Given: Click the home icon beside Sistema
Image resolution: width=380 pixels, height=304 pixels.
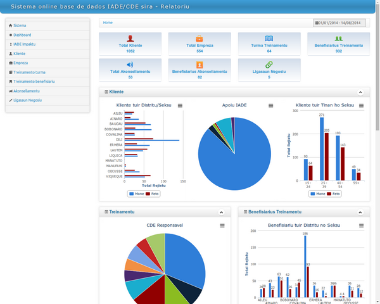Looking at the screenshot, I should point(10,25).
